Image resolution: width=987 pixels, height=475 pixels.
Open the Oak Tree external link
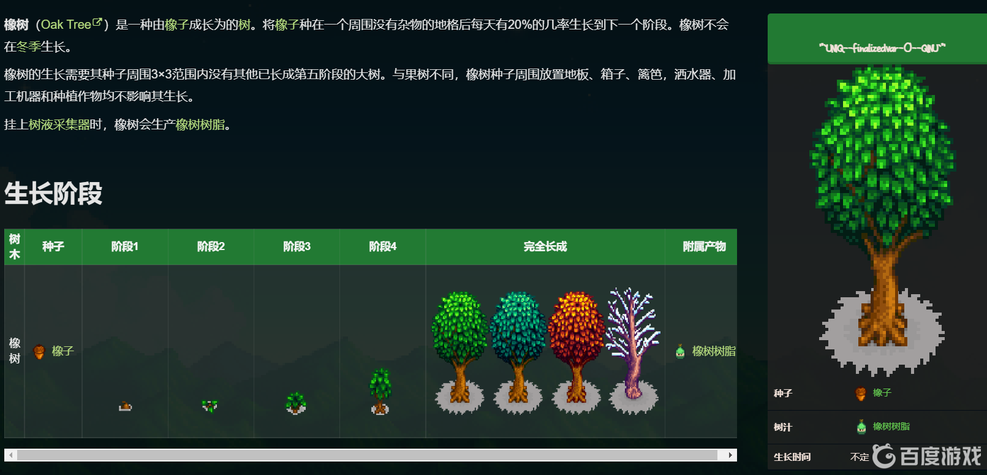point(71,25)
